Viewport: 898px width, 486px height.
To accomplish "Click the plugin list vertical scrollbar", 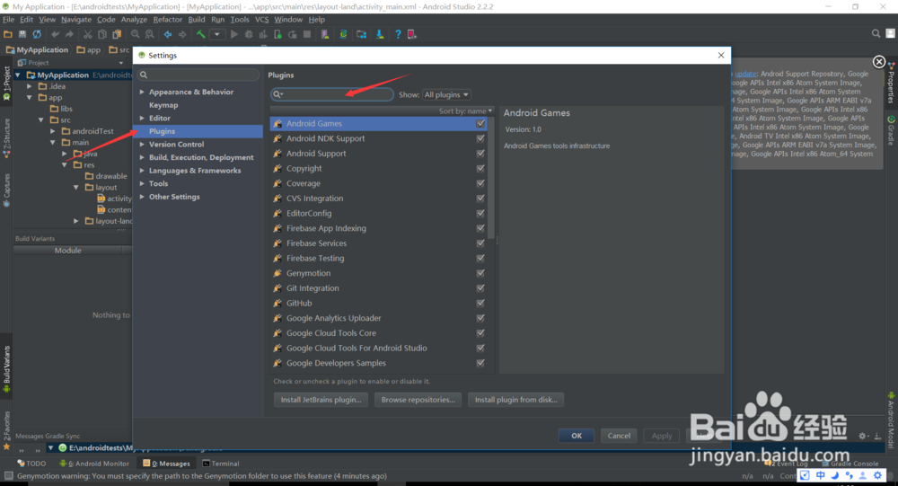I will pyautogui.click(x=491, y=178).
